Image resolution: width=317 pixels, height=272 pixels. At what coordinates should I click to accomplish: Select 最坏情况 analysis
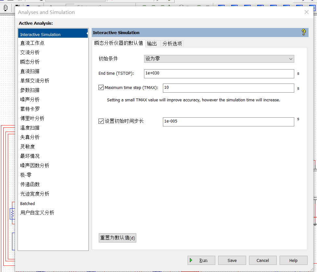point(30,156)
